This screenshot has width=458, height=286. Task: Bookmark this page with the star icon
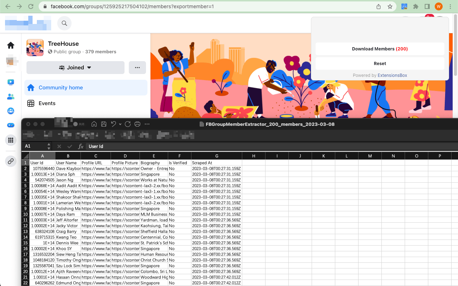point(390,6)
